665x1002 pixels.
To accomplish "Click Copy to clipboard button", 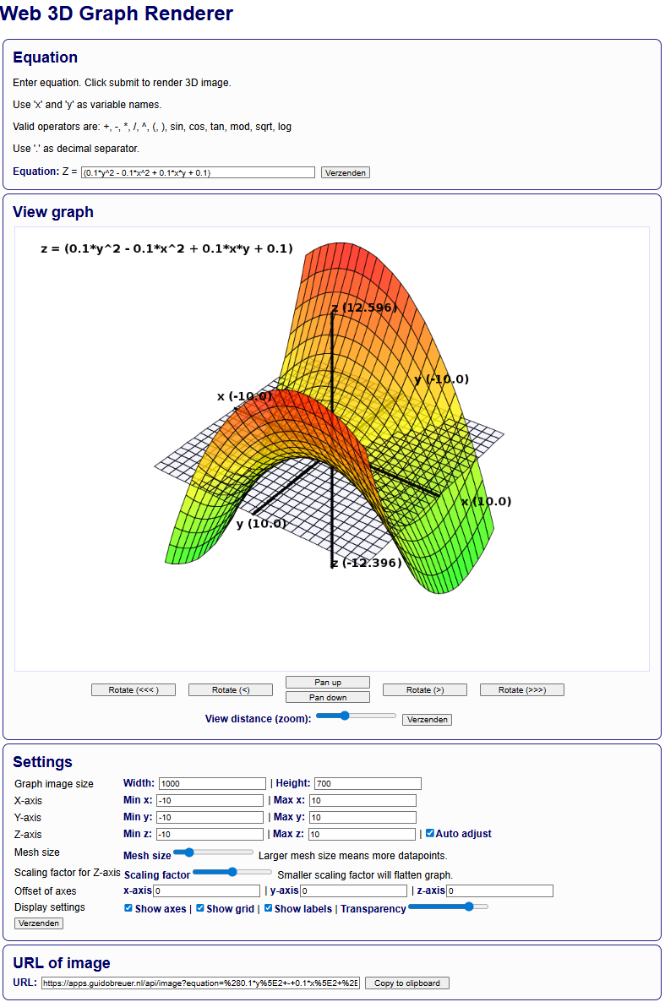I will click(x=407, y=983).
